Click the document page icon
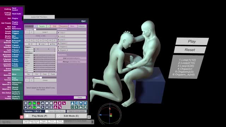226x127 pixels. pyautogui.click(x=51, y=107)
